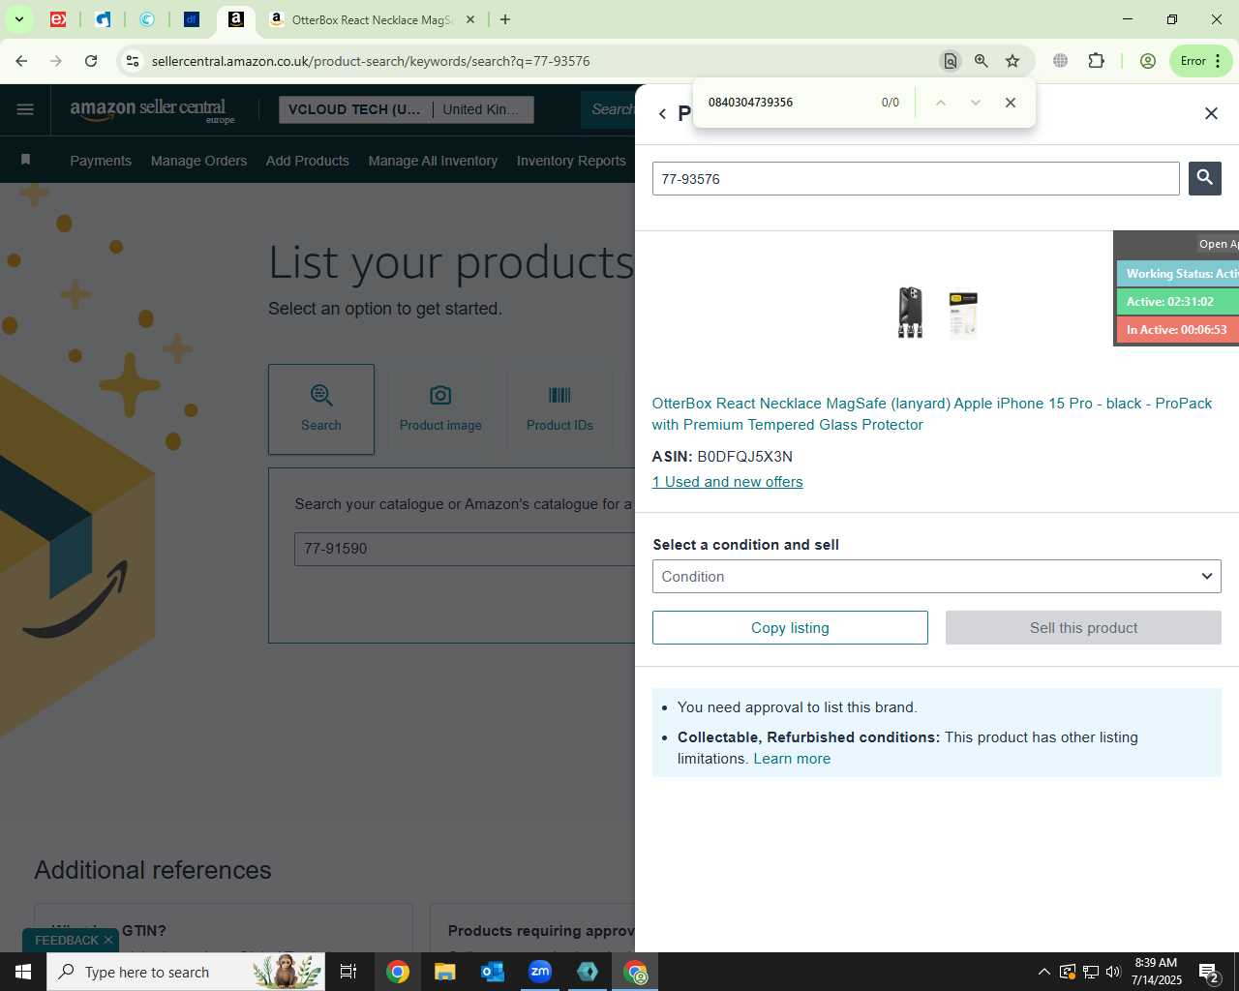Open the Manage Orders menu

coord(198,161)
